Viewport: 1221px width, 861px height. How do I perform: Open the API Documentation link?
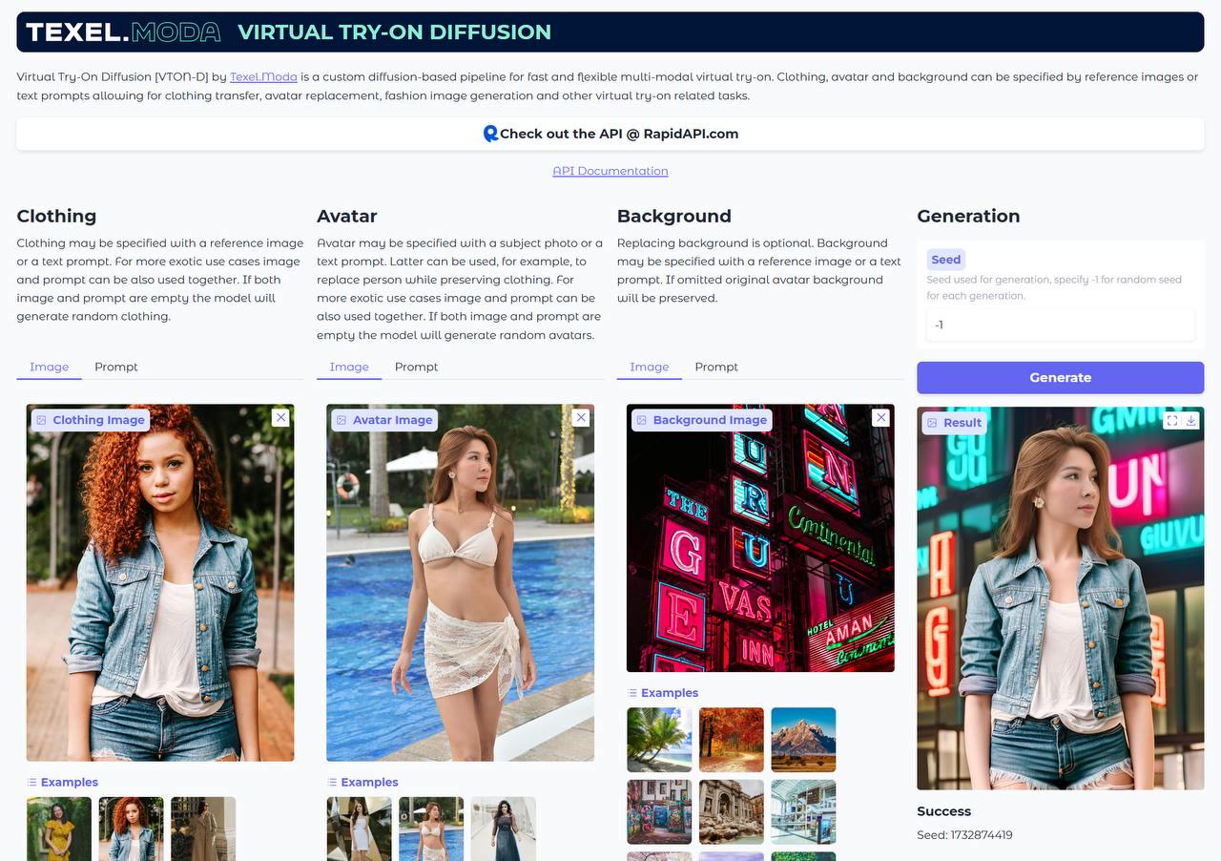610,171
